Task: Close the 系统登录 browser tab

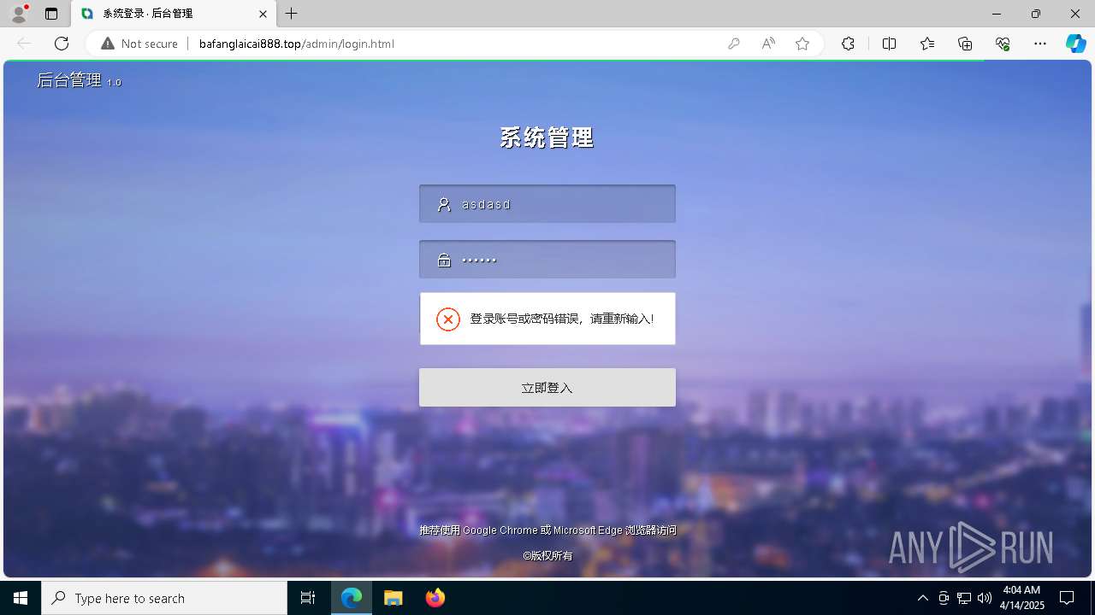Action: tap(263, 14)
